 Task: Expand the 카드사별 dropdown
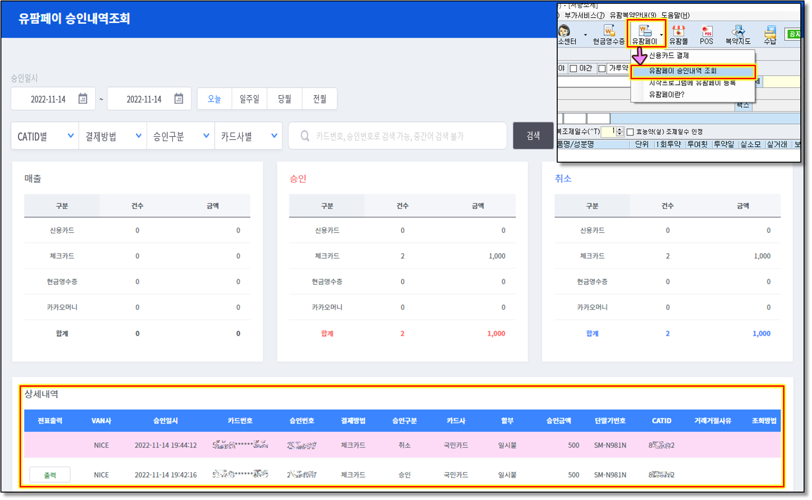click(x=248, y=136)
